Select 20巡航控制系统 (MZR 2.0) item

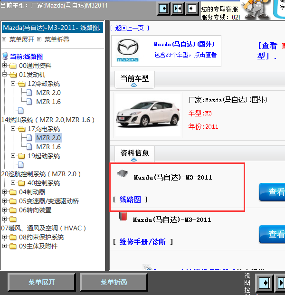click(x=41, y=174)
